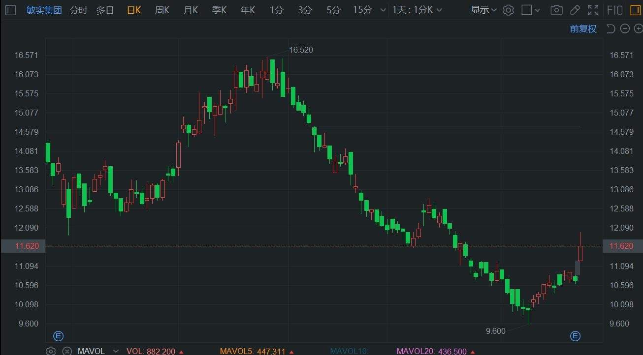Switch to 15分 minute chart
Viewport: 643px width, 355px height.
[x=362, y=10]
